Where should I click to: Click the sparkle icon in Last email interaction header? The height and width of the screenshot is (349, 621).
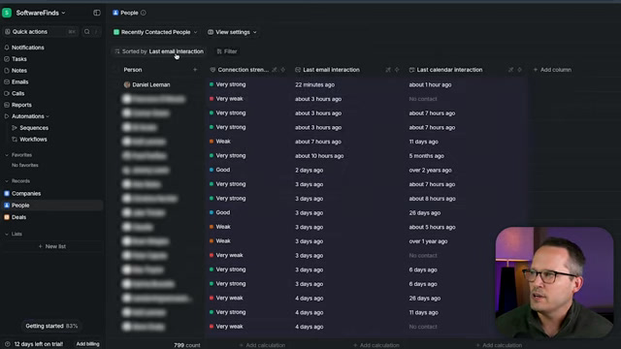click(397, 70)
